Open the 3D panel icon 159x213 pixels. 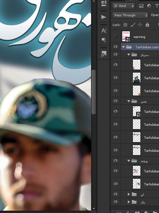click(x=104, y=3)
